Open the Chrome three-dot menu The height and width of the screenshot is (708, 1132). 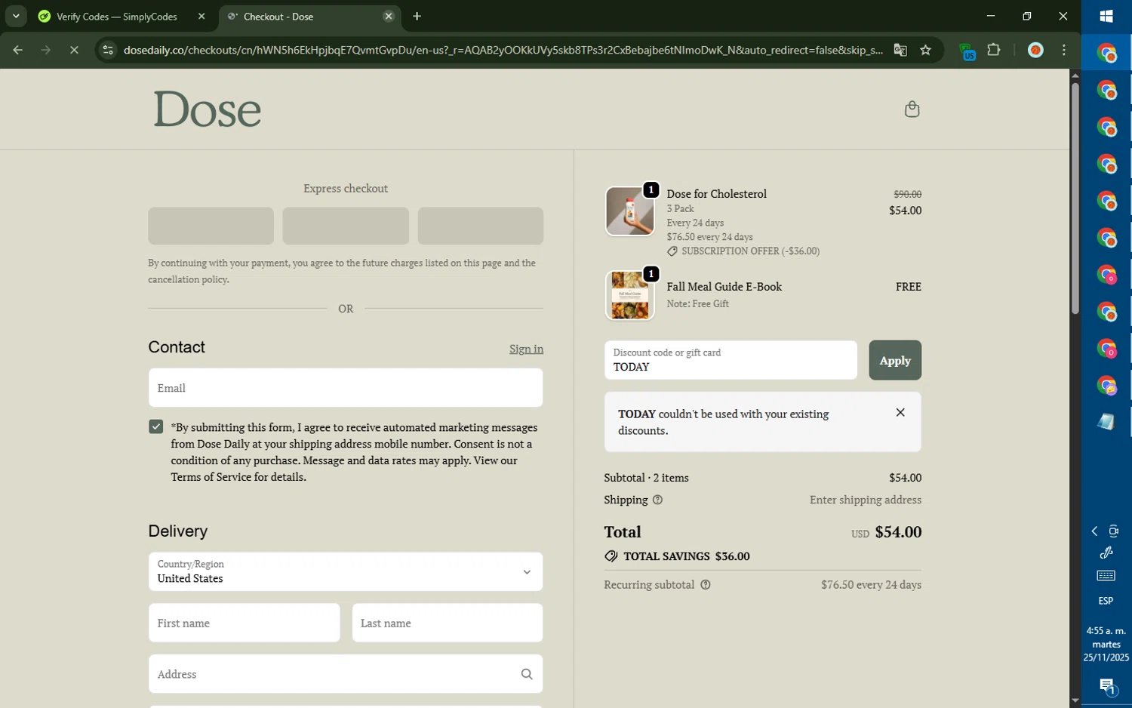1064,51
